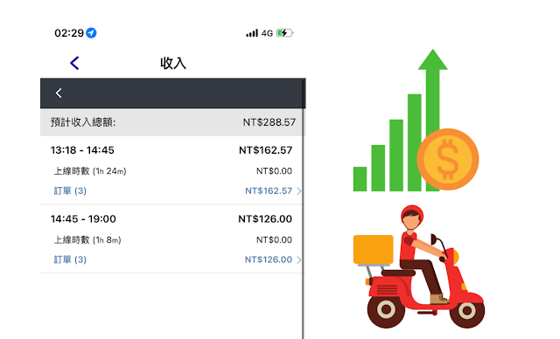Click the green upward arrow chart graphic
The width and height of the screenshot is (560, 339).
[x=400, y=120]
